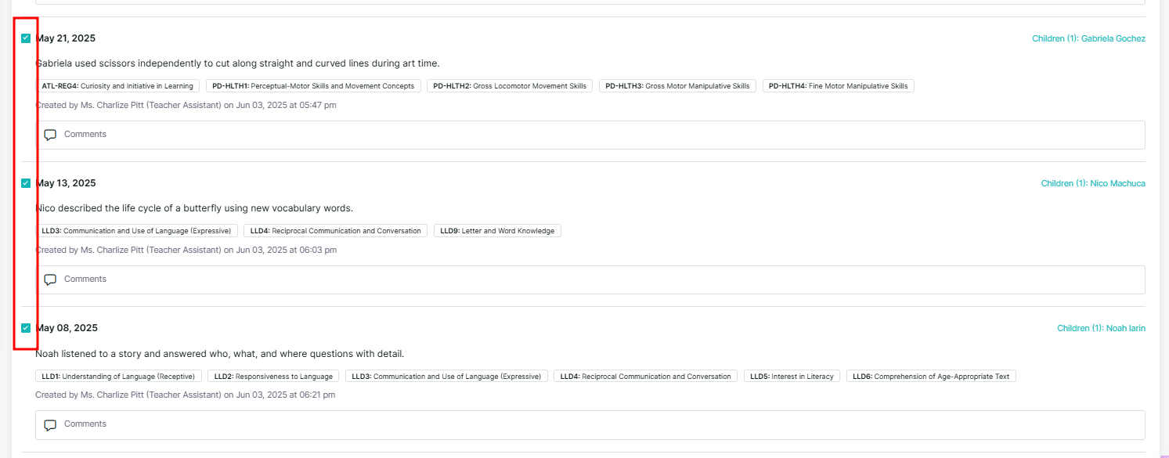This screenshot has width=1169, height=458.
Task: Select the LLD1 Understanding of Language tag
Action: click(119, 377)
